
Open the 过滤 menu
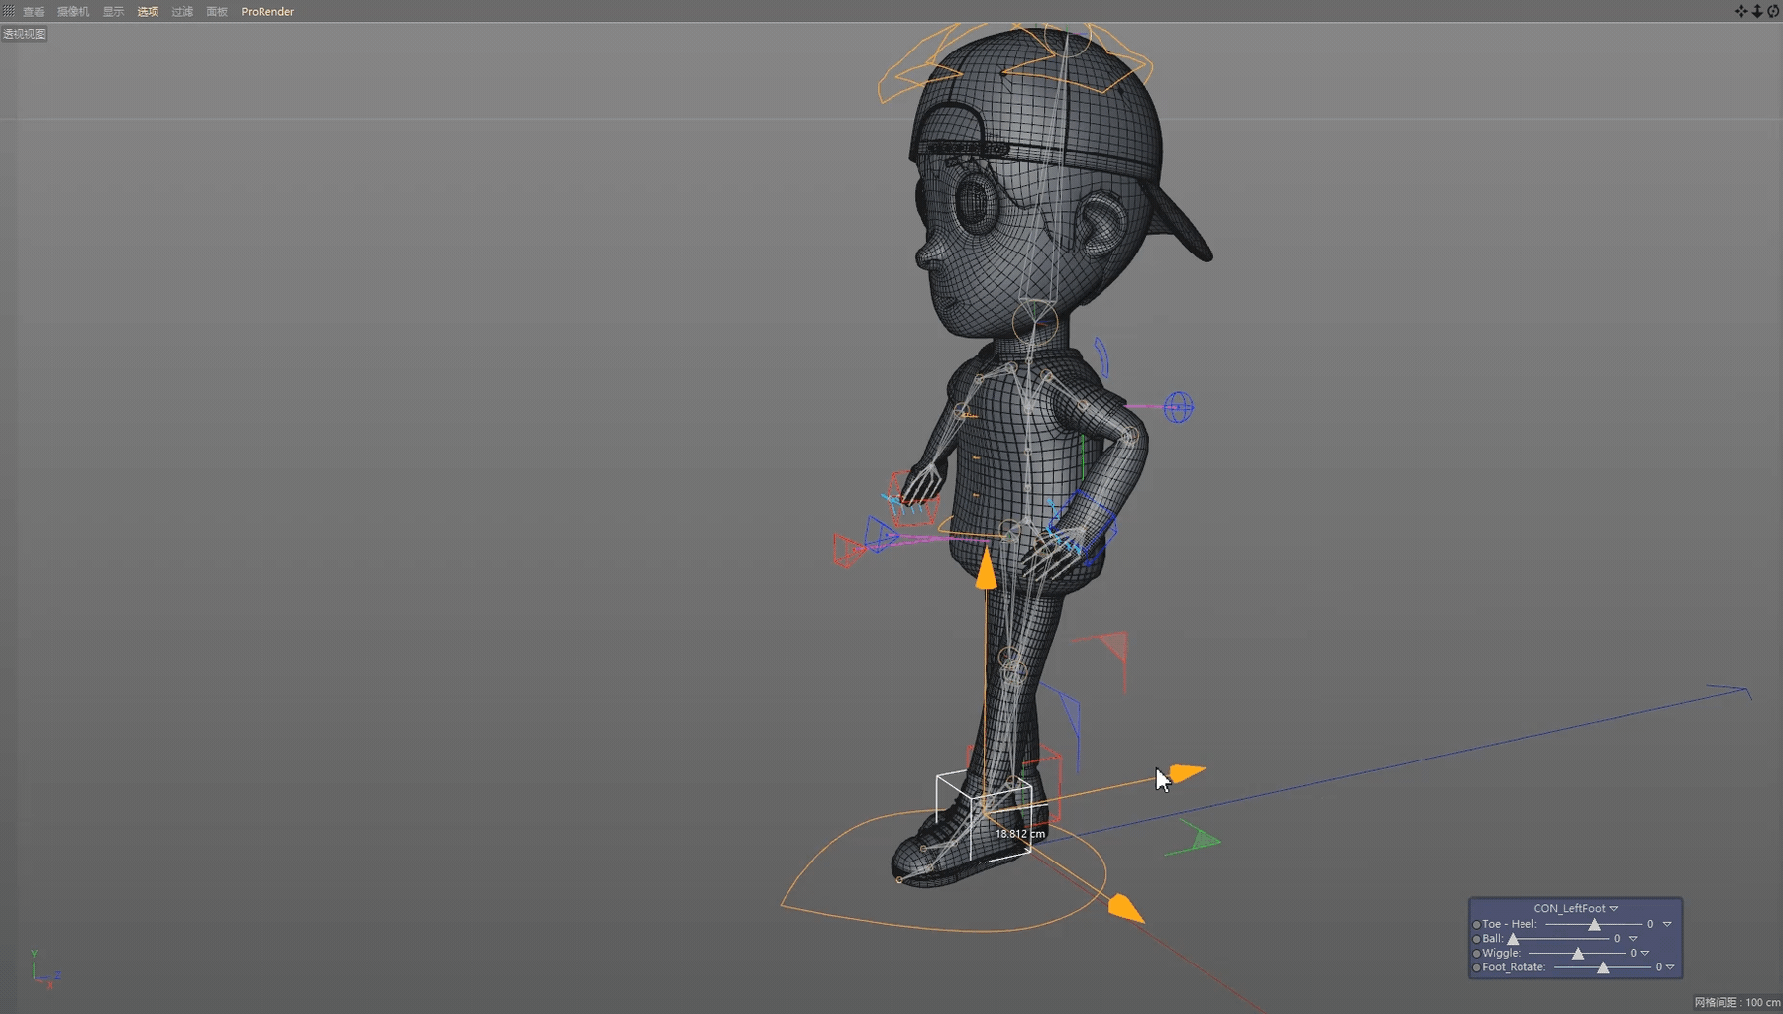[182, 12]
